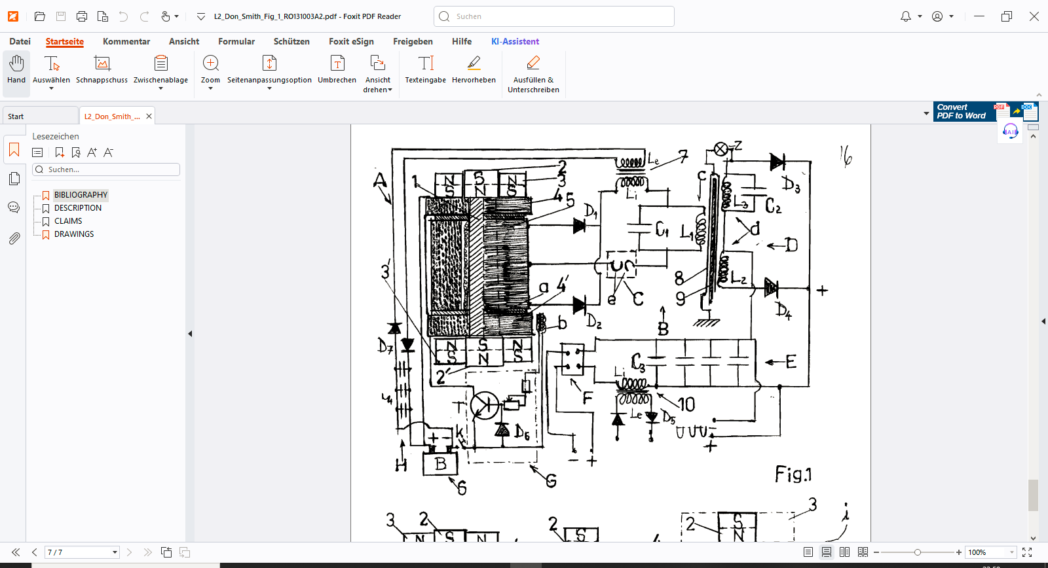This screenshot has height=568, width=1048.
Task: Collapse the Lesezeichen navigation panel
Action: [190, 334]
